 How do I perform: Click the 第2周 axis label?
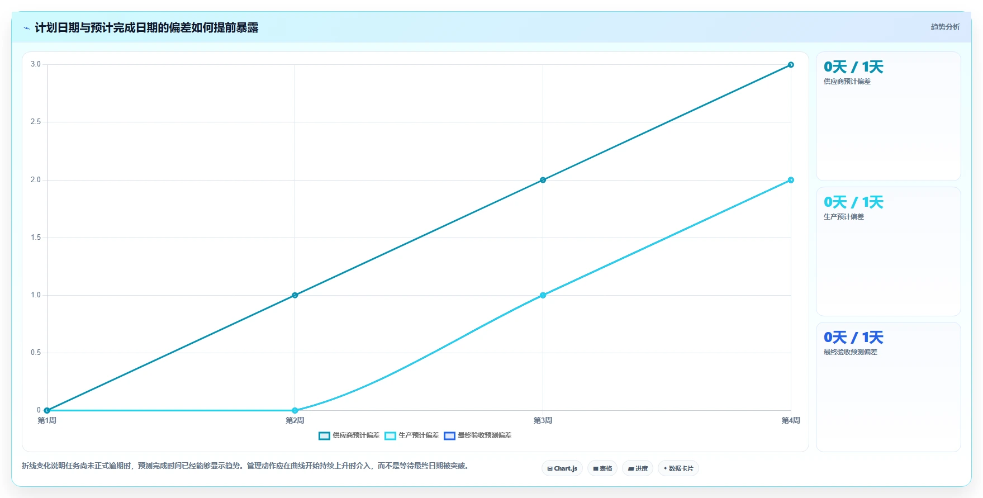[295, 420]
